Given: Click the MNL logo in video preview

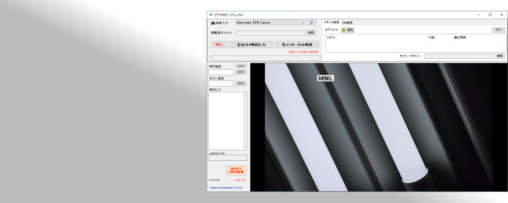Looking at the screenshot, I should 325,78.
